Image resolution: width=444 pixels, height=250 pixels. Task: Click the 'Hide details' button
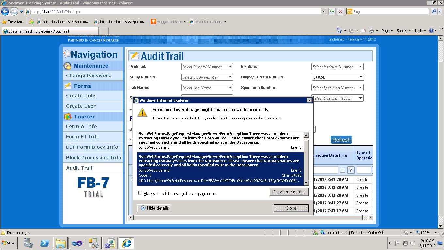coord(155,208)
